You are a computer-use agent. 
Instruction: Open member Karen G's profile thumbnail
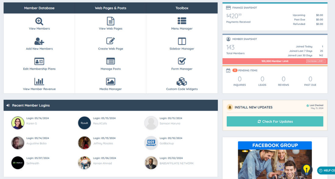coord(17,123)
